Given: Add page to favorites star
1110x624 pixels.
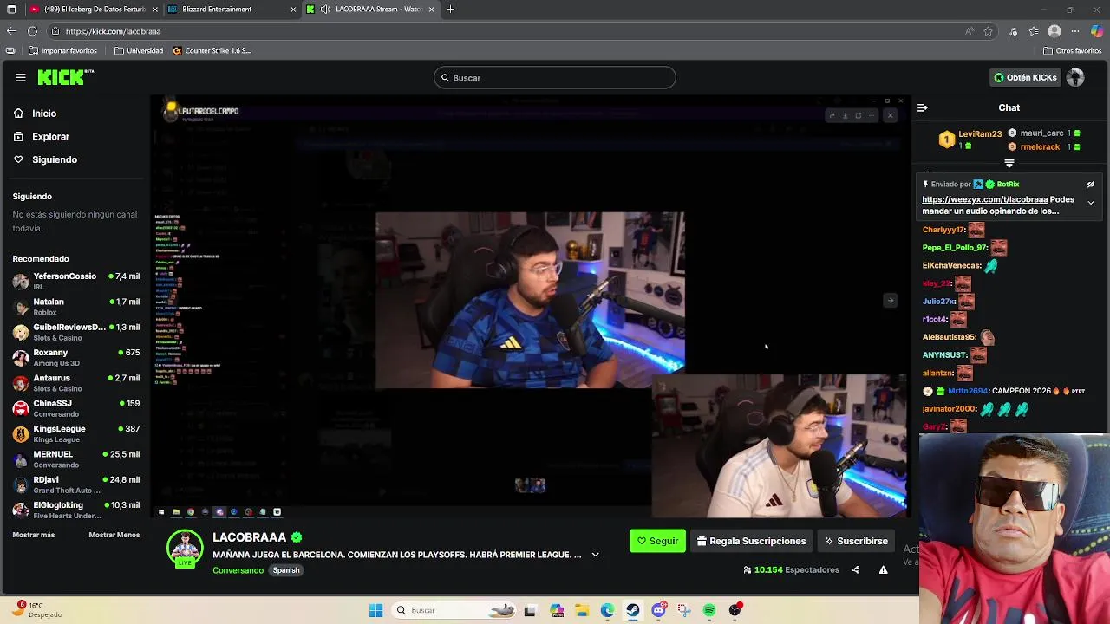Looking at the screenshot, I should click(x=988, y=31).
